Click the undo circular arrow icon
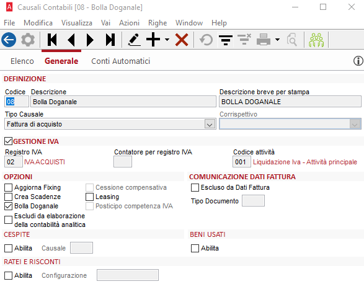The height and width of the screenshot is (284, 364). coord(206,40)
